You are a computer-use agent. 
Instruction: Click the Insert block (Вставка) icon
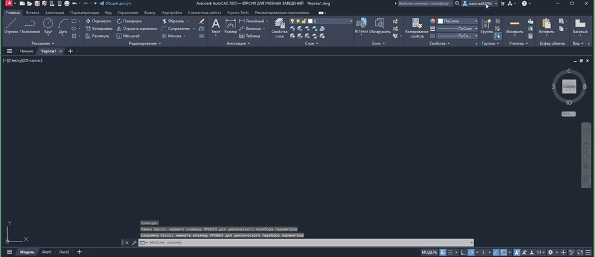tap(362, 25)
